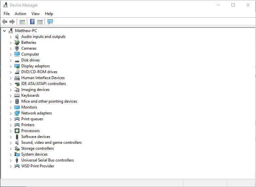Expand the Network adapters category
Viewport: 256px width, 187px height.
point(10,113)
